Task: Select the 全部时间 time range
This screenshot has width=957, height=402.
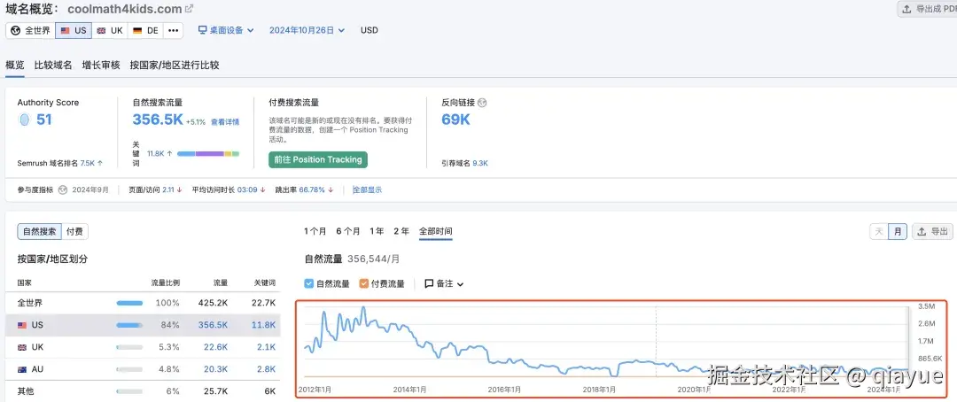Action: pyautogui.click(x=435, y=231)
